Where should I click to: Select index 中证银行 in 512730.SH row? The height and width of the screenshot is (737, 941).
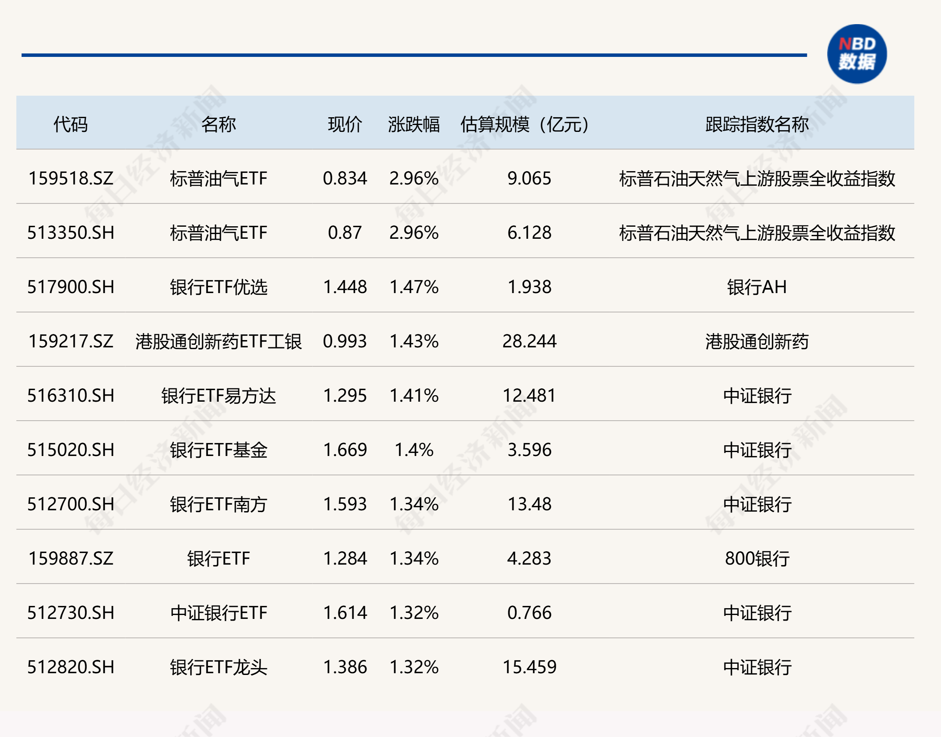coord(757,613)
